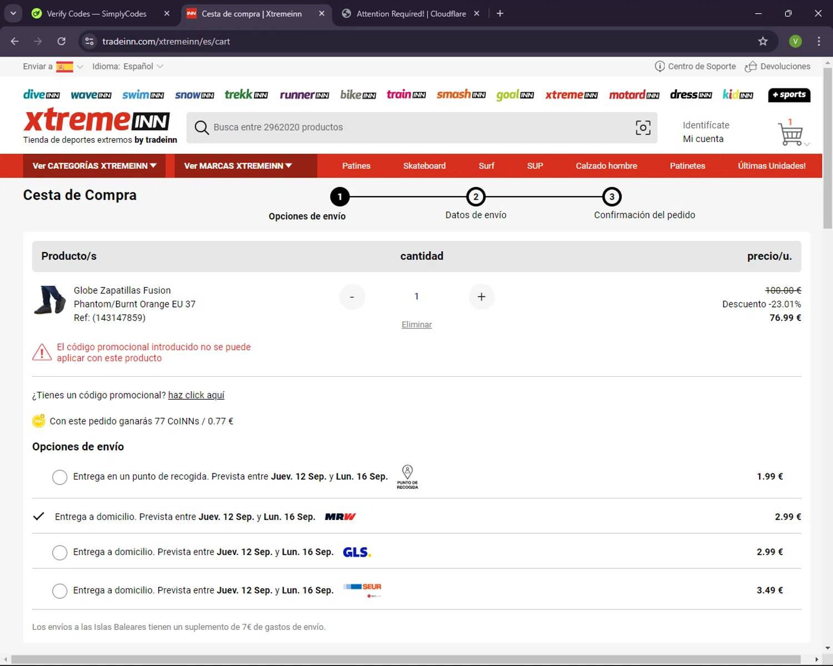Click Identifícate to sign in
The width and height of the screenshot is (833, 666).
pos(706,125)
